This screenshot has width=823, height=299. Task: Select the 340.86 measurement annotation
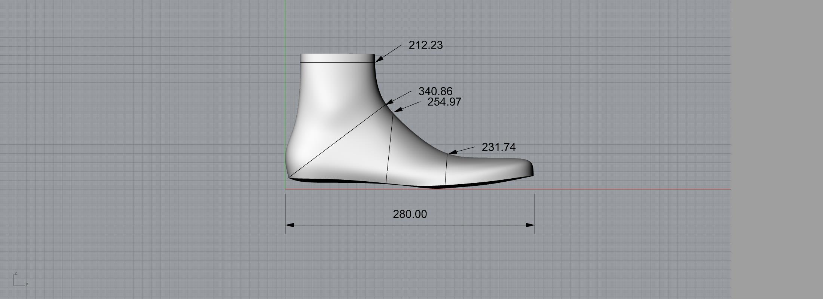click(435, 91)
